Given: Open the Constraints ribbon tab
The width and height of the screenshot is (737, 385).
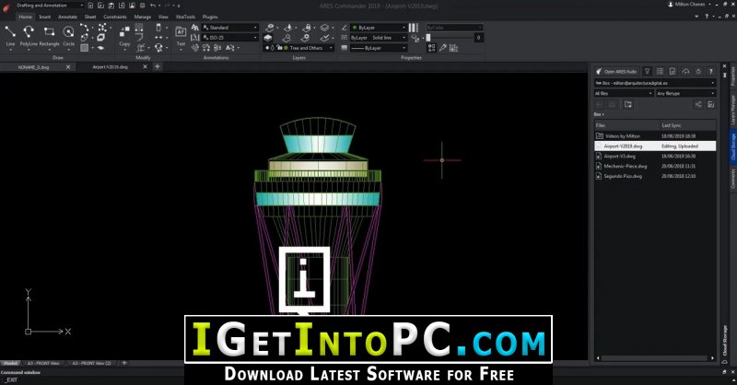Looking at the screenshot, I should click(115, 17).
